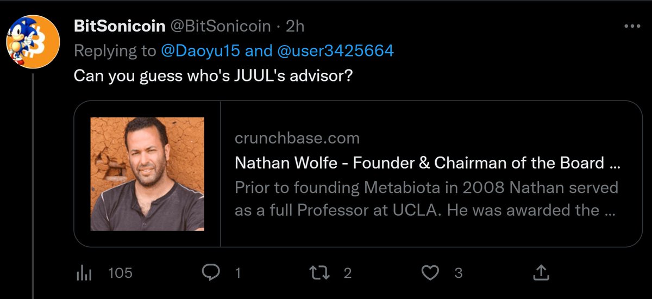The width and height of the screenshot is (652, 299).
Task: Open the link card photo thumbnail
Action: click(x=147, y=174)
